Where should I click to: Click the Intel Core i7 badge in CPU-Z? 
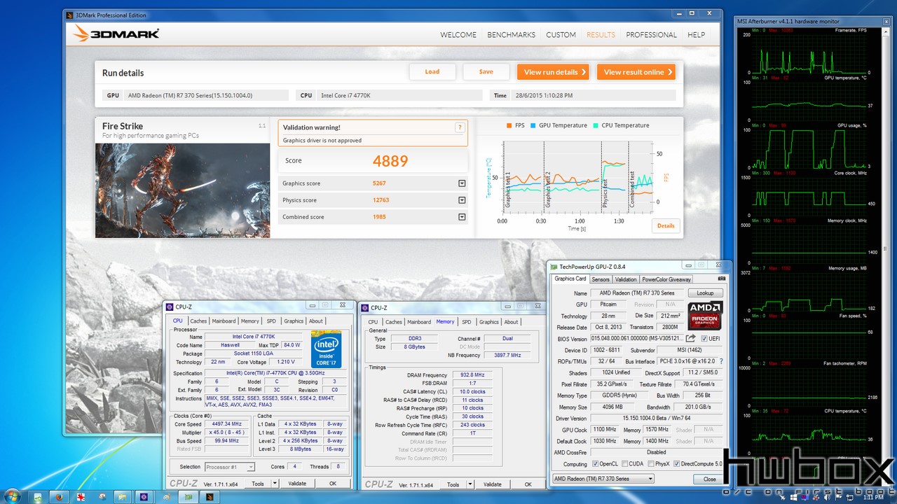coord(326,349)
